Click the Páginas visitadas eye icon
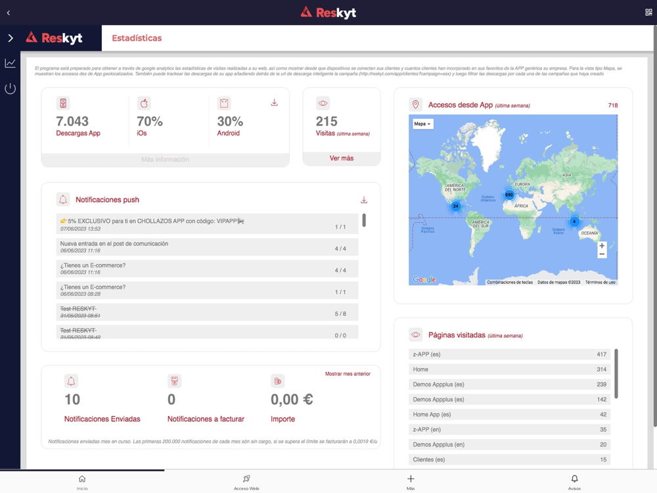 click(415, 335)
